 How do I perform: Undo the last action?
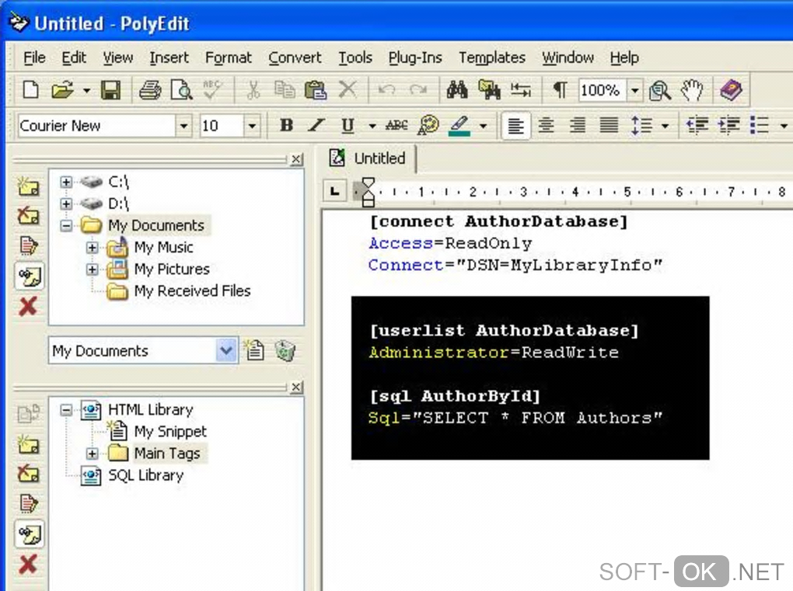[387, 90]
